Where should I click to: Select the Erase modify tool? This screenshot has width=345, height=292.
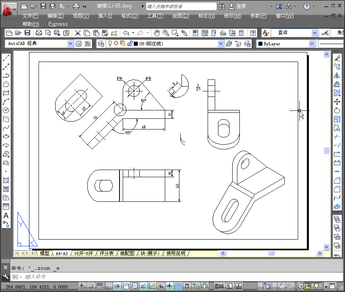(x=337, y=58)
